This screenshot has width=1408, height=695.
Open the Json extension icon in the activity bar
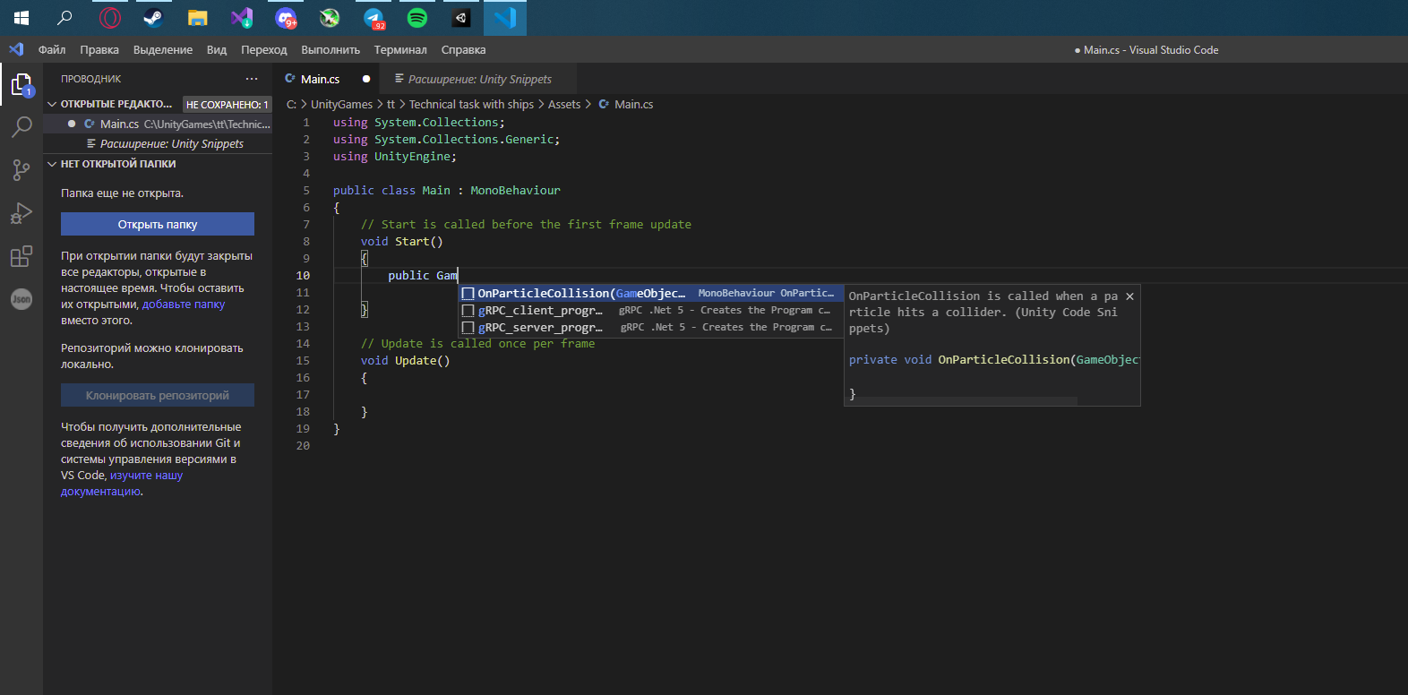click(21, 299)
